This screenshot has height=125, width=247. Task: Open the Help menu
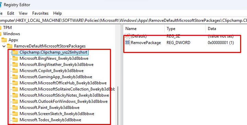pyautogui.click(x=57, y=13)
